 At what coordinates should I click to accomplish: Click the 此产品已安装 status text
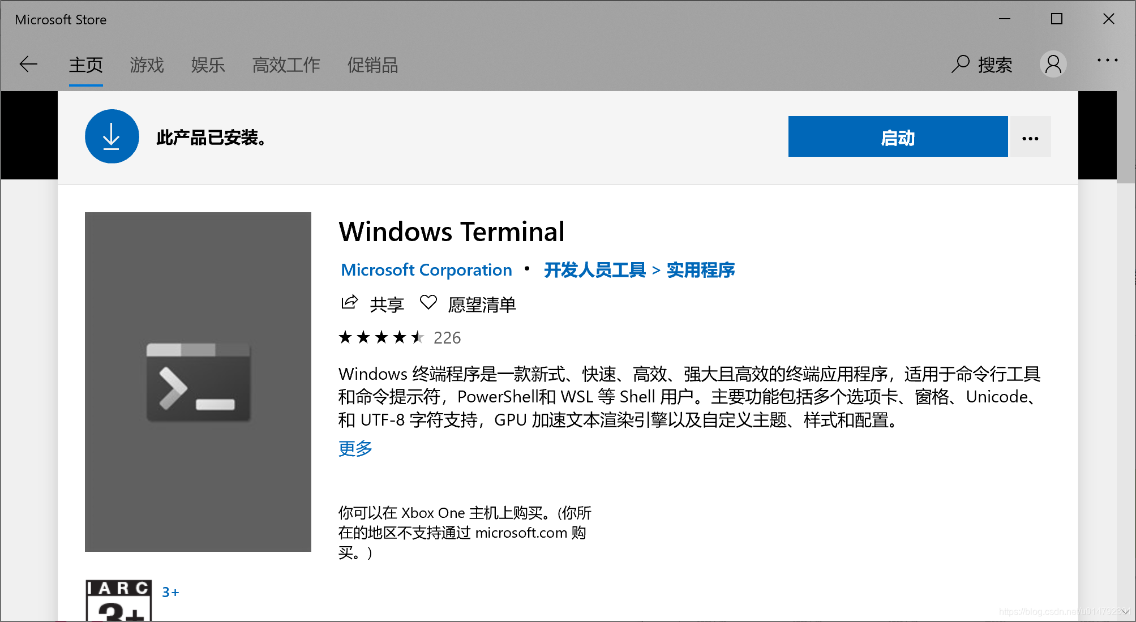pyautogui.click(x=212, y=137)
